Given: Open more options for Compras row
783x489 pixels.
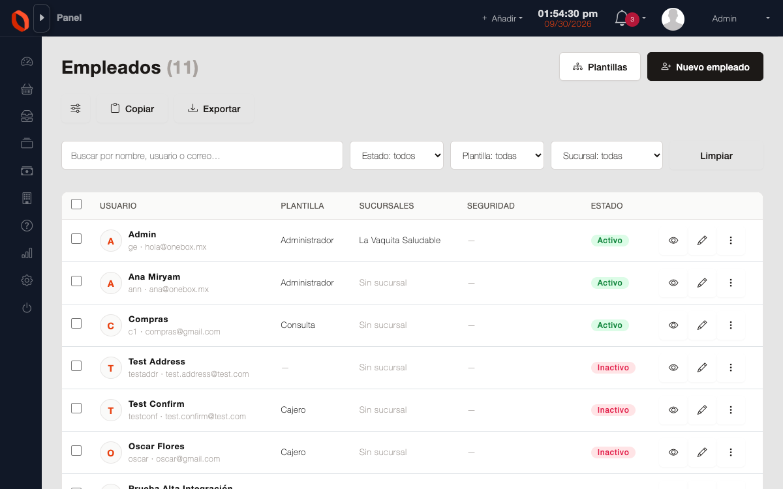Looking at the screenshot, I should (731, 325).
